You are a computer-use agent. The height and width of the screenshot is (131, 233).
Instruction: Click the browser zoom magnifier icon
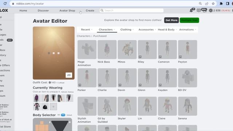tap(200, 4)
